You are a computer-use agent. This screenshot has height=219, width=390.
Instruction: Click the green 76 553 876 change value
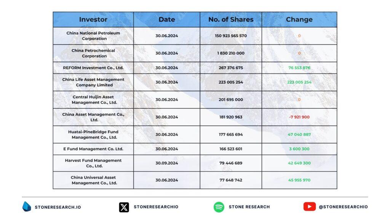pyautogui.click(x=299, y=68)
